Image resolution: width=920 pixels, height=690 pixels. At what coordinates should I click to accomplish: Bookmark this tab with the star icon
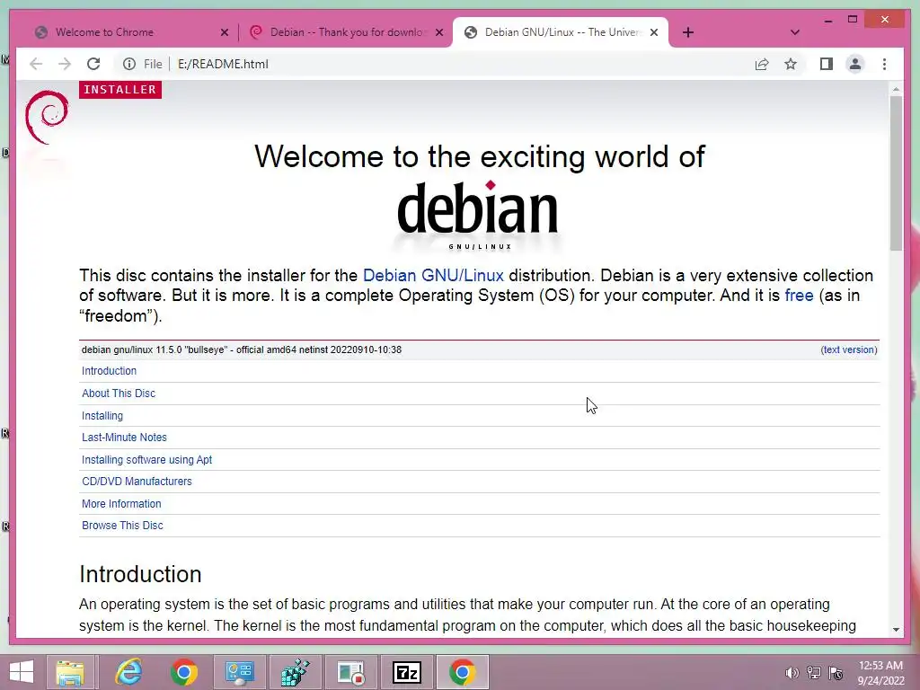[791, 64]
